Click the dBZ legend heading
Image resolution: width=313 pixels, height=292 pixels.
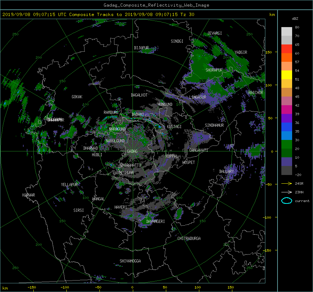coord(295,19)
